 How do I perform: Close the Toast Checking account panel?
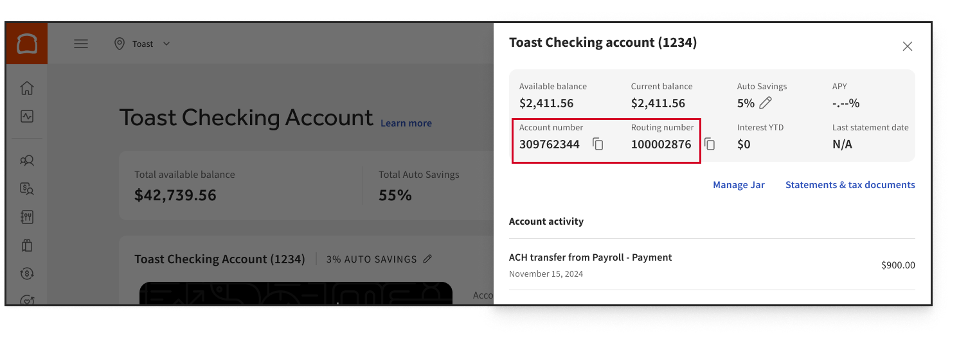(x=907, y=46)
